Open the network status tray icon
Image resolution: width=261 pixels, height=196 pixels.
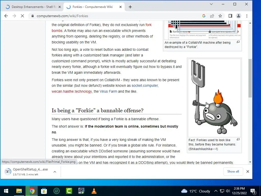pos(222,191)
